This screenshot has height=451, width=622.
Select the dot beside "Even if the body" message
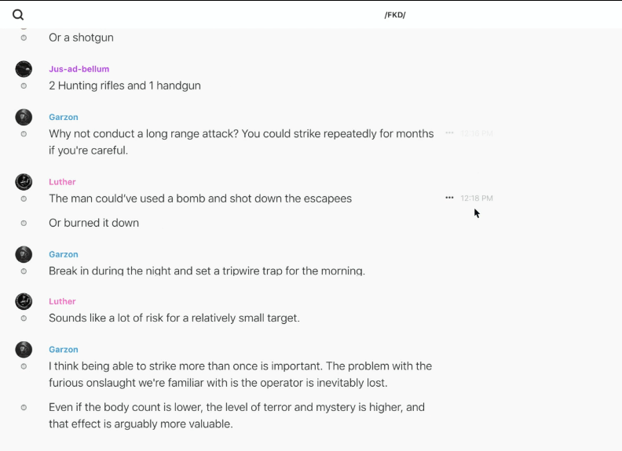[24, 407]
